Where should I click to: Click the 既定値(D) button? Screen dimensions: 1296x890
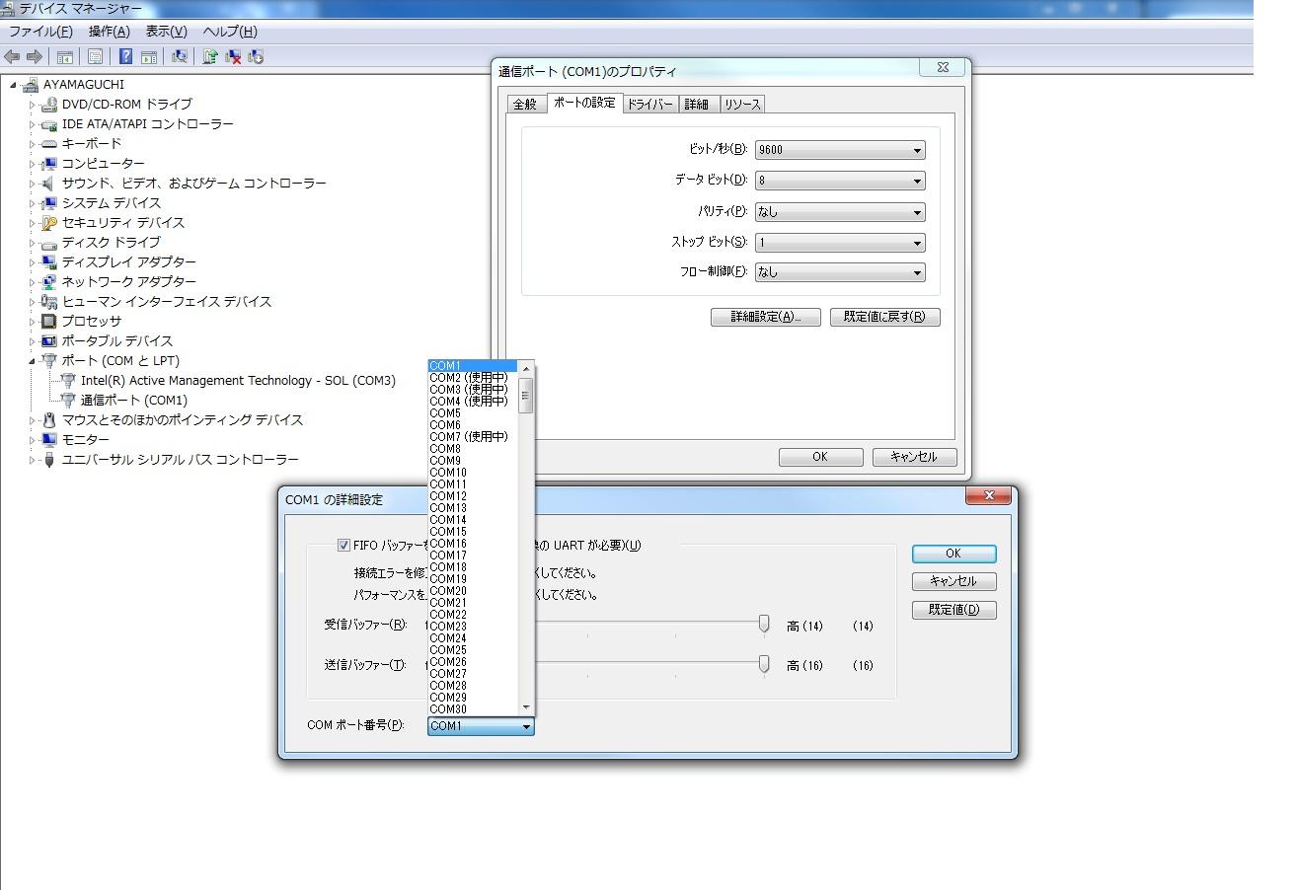coord(953,610)
